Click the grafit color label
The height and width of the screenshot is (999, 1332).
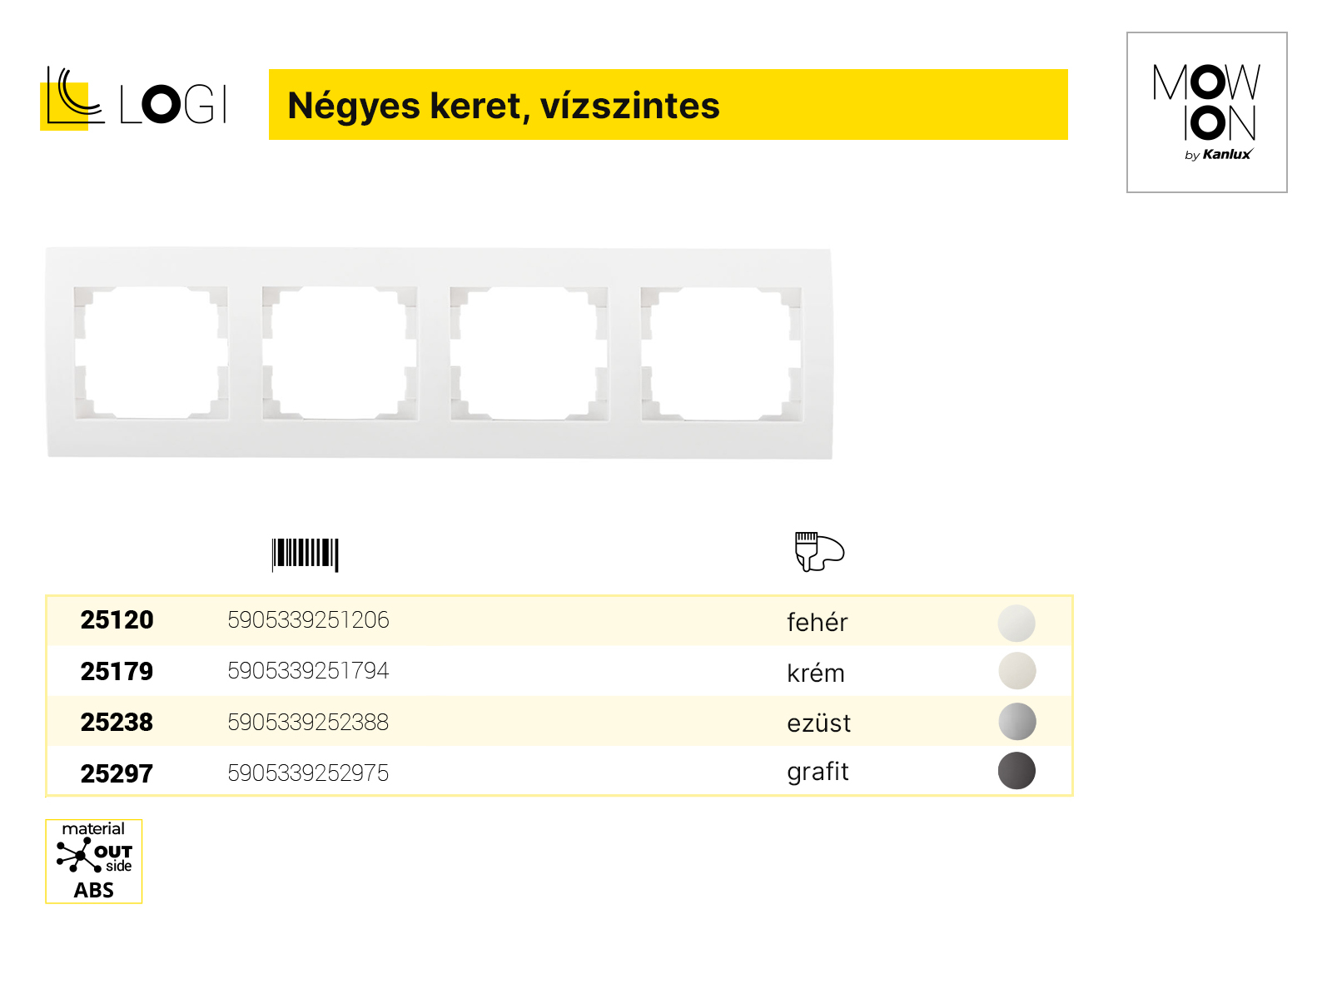(818, 773)
